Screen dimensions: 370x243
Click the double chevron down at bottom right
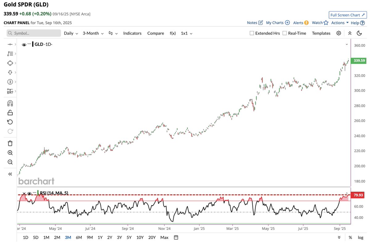(339, 237)
